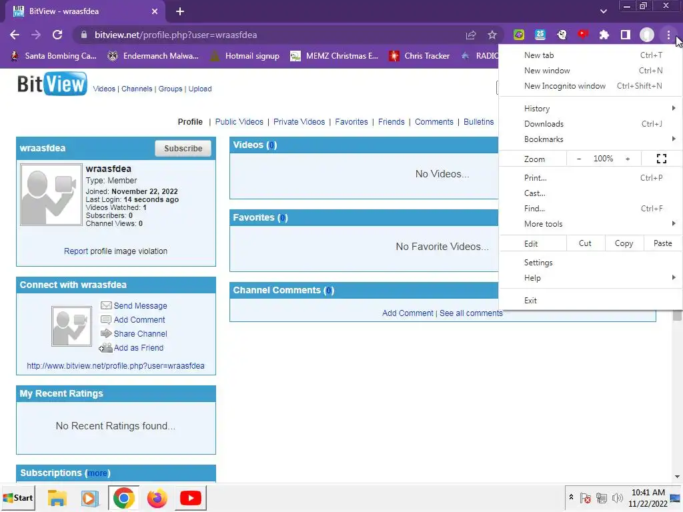Open the Upload link in site header
Viewport: 683px width, 512px height.
(200, 89)
